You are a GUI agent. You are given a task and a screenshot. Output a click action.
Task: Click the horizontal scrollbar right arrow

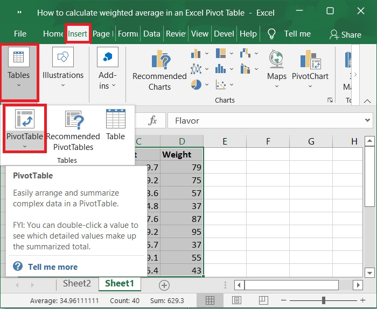[x=358, y=285]
